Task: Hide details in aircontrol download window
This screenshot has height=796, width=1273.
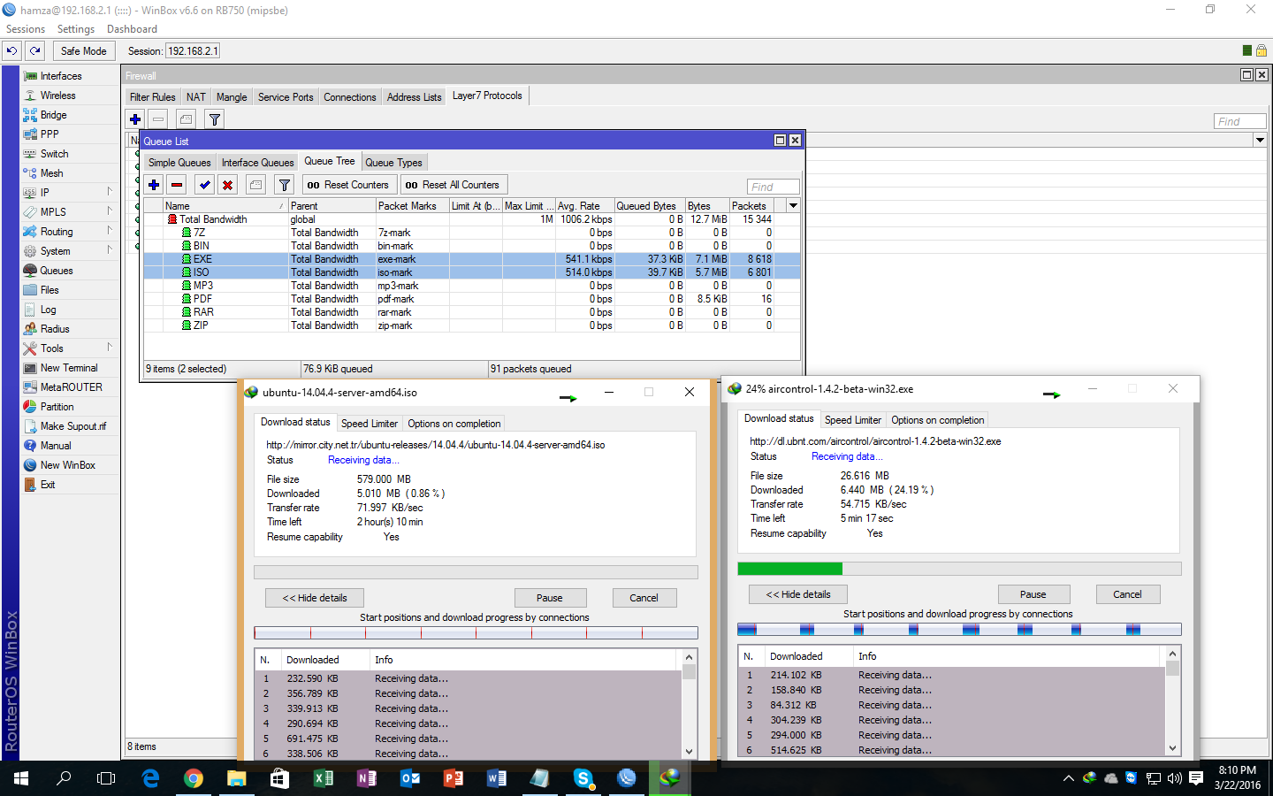Action: coord(798,594)
